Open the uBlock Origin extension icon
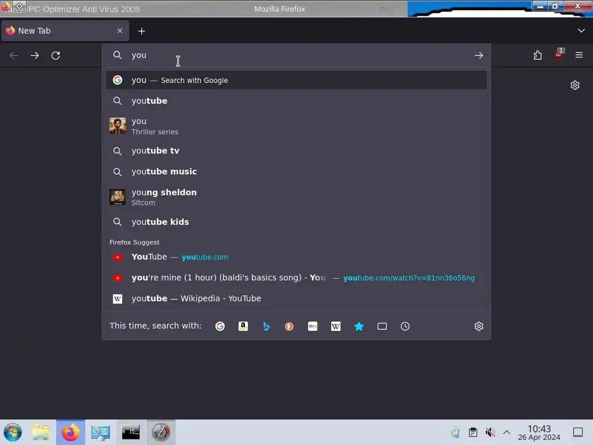This screenshot has height=445, width=593. (559, 55)
